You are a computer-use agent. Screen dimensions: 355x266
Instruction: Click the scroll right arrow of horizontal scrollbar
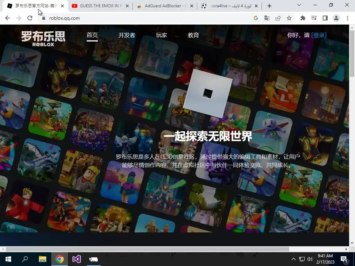[x=346, y=249]
